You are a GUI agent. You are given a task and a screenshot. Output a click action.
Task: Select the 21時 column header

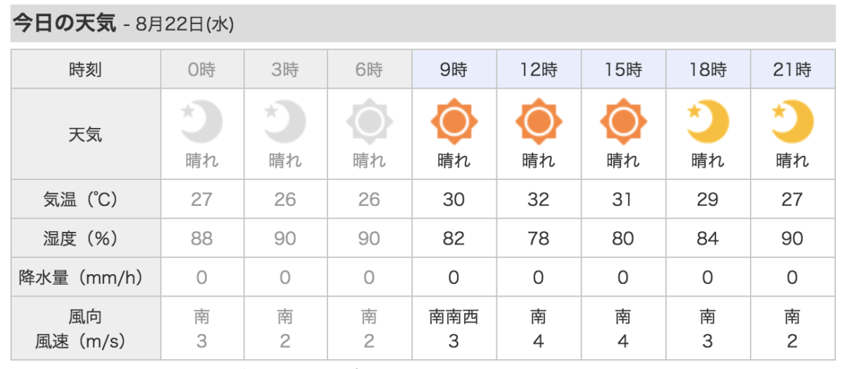(x=792, y=70)
